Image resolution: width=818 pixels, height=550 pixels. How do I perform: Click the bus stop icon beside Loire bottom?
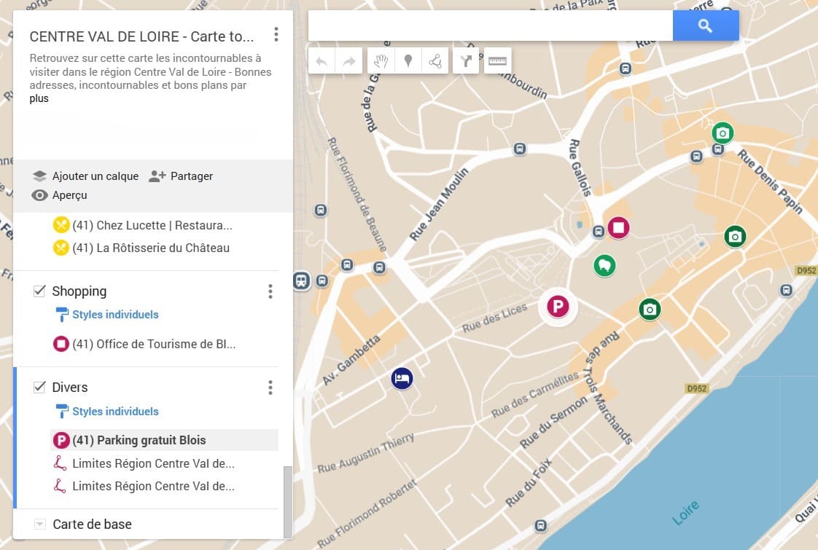coord(541,525)
